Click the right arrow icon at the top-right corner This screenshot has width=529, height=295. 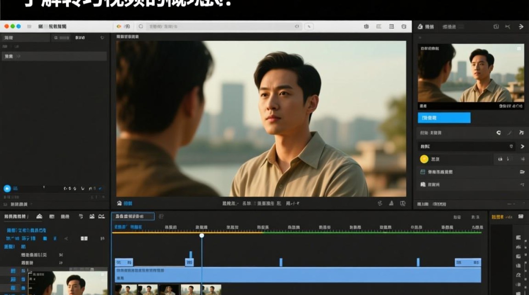tap(521, 26)
